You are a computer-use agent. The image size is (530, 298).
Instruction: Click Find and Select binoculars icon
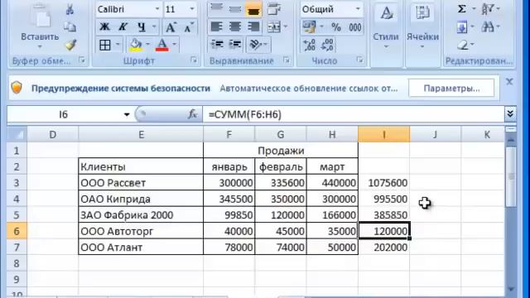(488, 26)
